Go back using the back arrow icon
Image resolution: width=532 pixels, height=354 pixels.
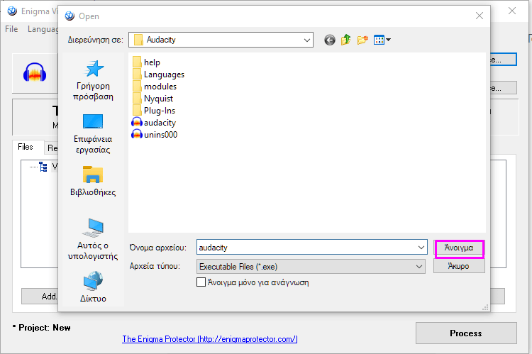pyautogui.click(x=329, y=40)
